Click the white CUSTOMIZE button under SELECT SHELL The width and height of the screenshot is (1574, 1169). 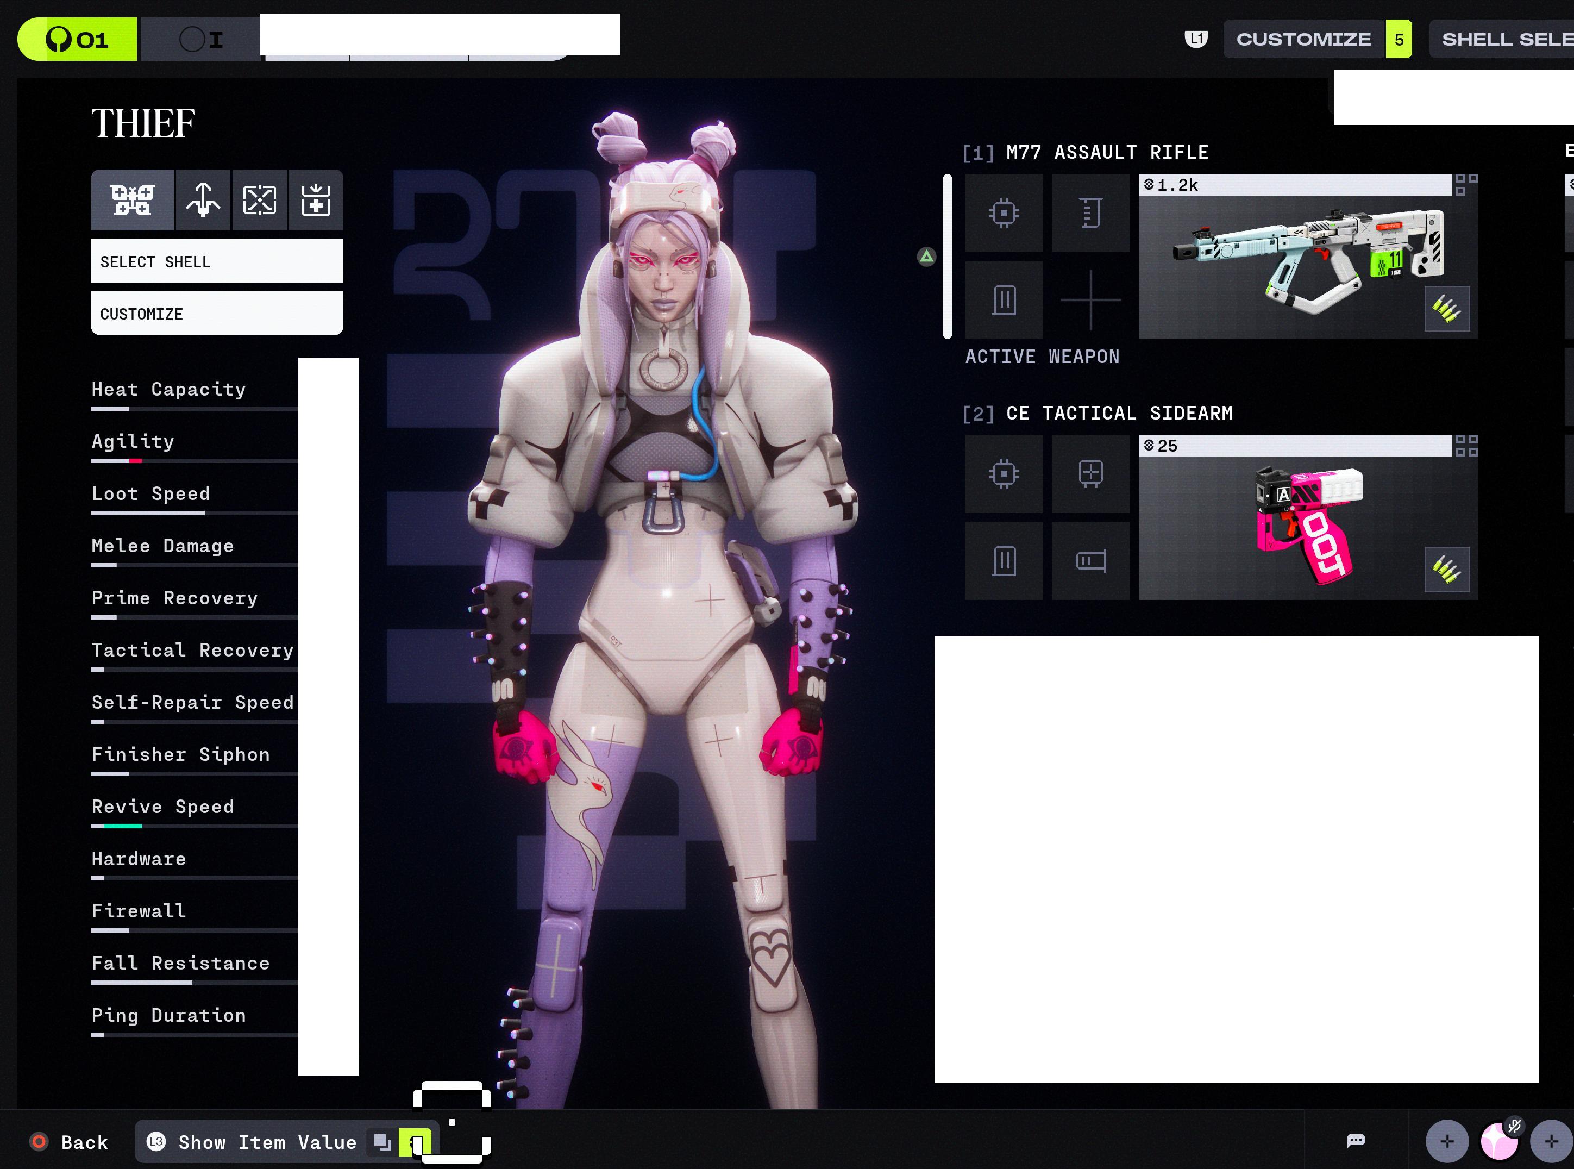tap(217, 314)
